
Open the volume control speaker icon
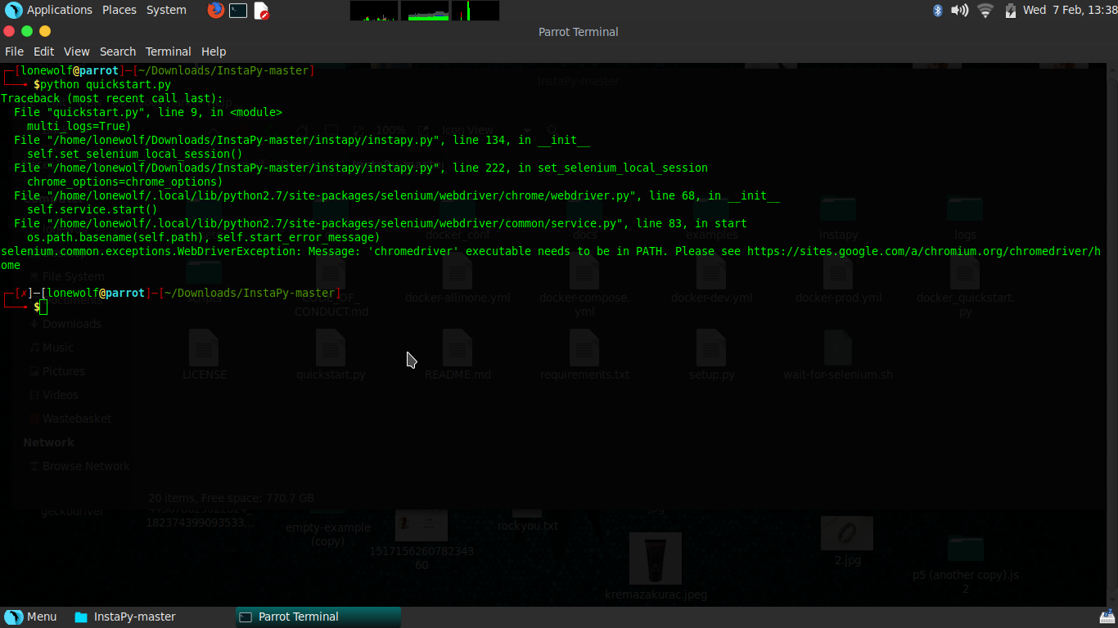point(960,10)
